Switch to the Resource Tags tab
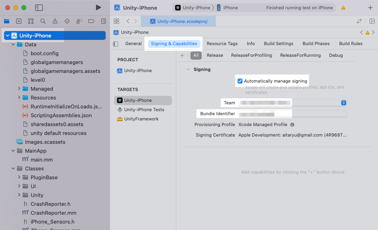 pos(222,44)
